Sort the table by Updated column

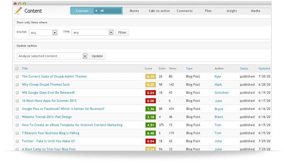click(x=264, y=69)
